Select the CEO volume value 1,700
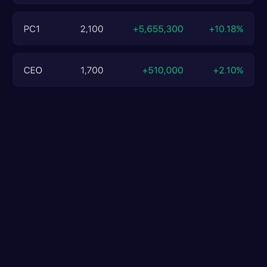Image resolution: width=267 pixels, height=267 pixels. (92, 70)
